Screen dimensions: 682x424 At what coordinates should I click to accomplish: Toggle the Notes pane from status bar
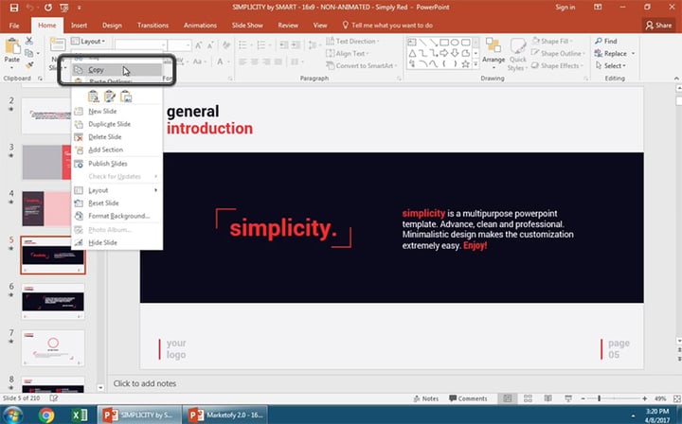(425, 398)
